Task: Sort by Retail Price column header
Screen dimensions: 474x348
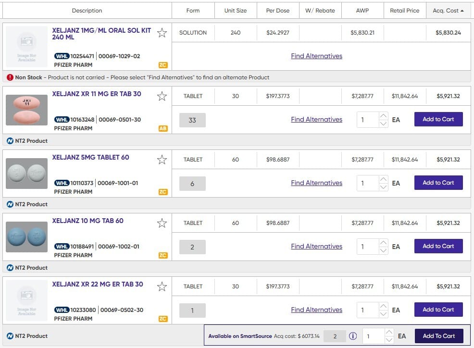Action: point(405,11)
